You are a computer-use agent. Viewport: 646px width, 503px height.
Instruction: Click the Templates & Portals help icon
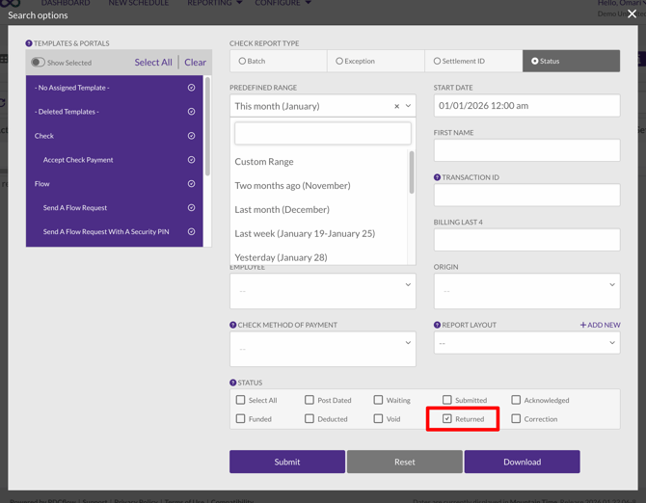[28, 43]
